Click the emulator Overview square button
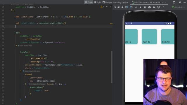 click(145, 7)
